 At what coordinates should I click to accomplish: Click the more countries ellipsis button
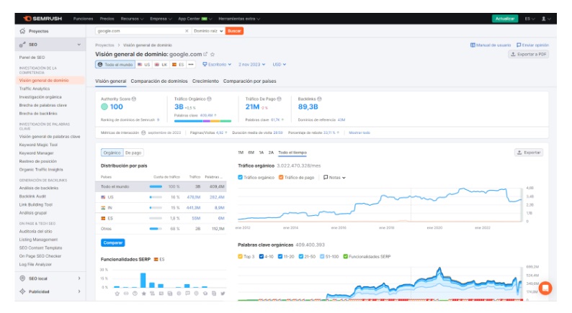(x=191, y=65)
